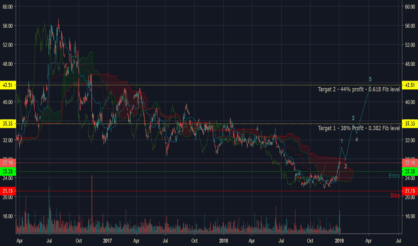
Task: Select wave label 4 on projection
Action: 357,140
